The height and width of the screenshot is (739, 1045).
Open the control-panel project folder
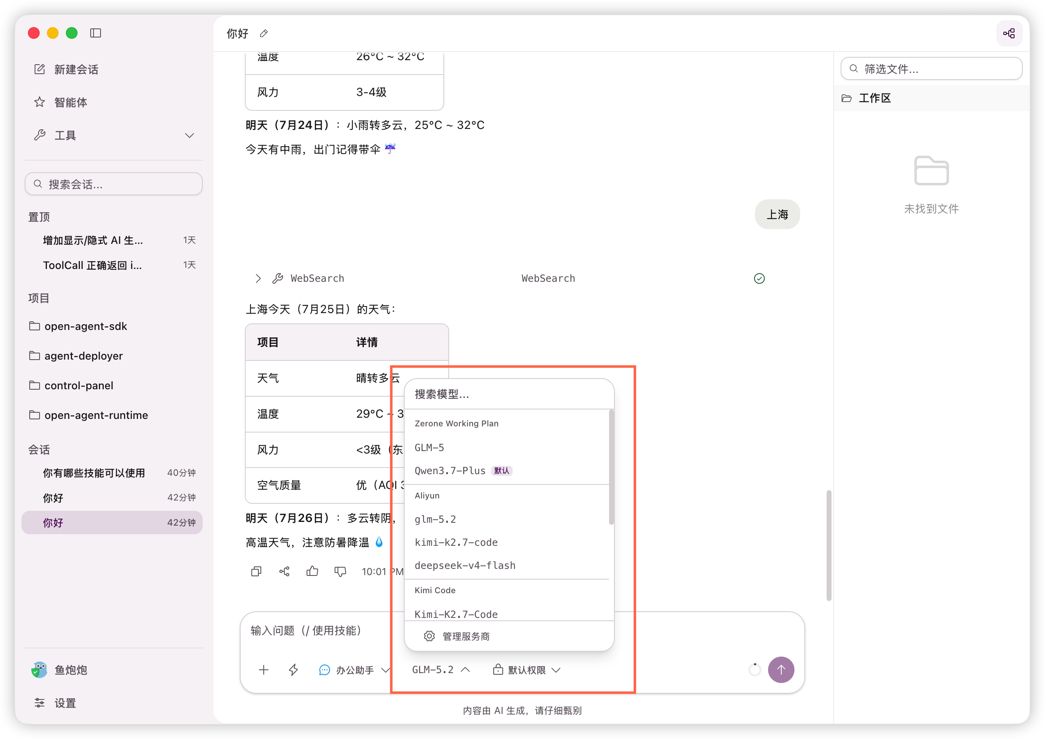pos(71,386)
